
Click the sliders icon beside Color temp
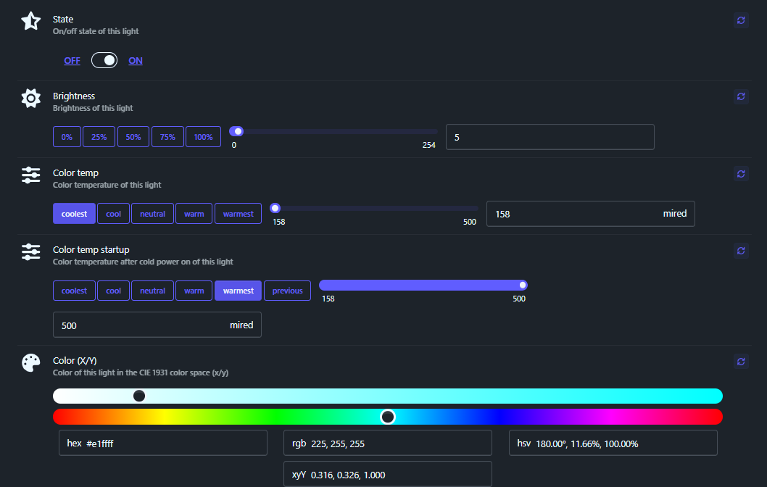(30, 174)
